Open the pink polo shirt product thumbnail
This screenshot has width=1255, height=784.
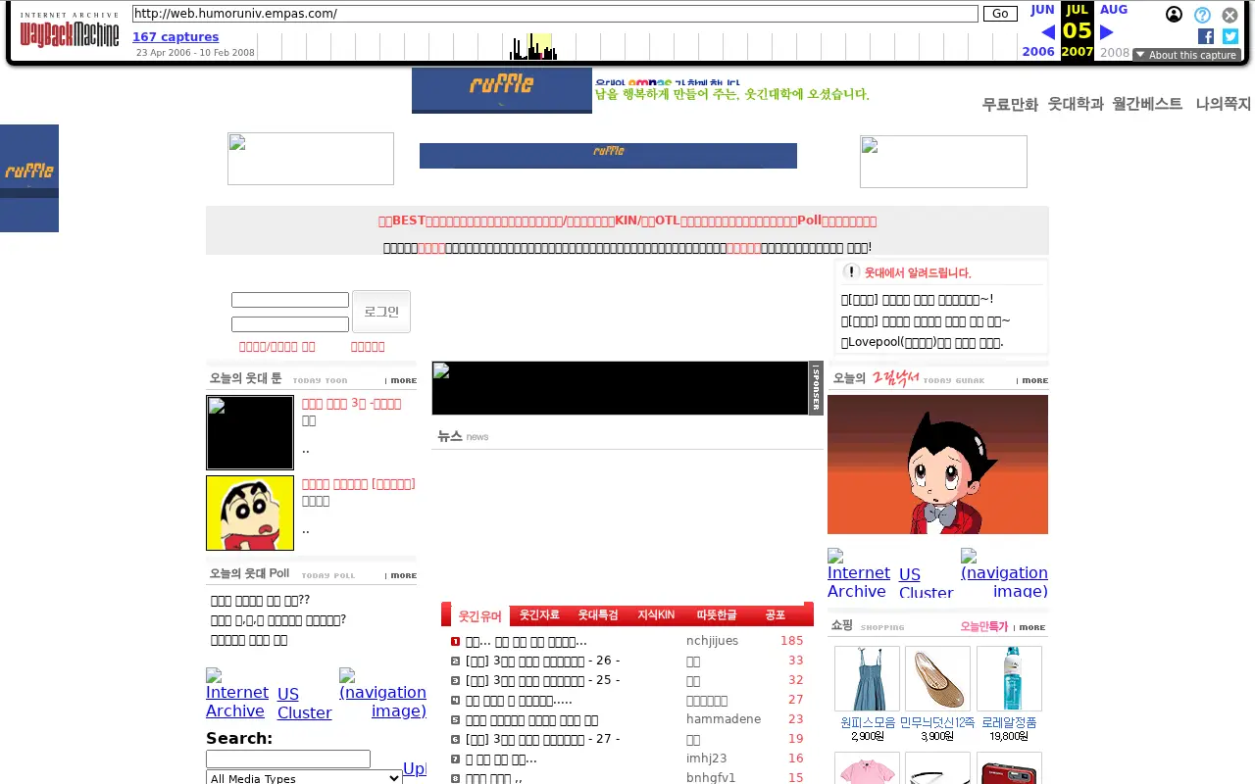point(867,768)
